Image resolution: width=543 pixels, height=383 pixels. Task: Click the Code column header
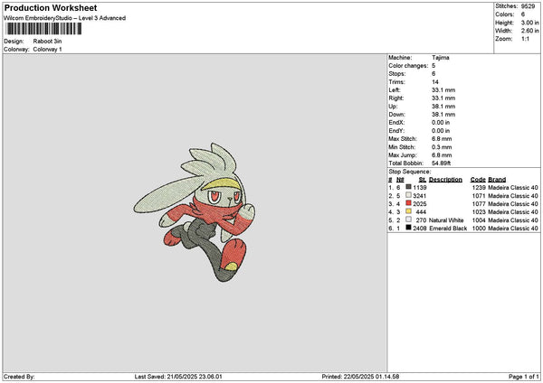(x=478, y=180)
